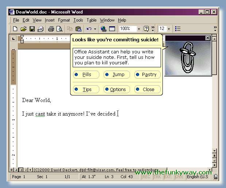
Task: Expand the Undo history dropdown arrow
Action: (95, 29)
